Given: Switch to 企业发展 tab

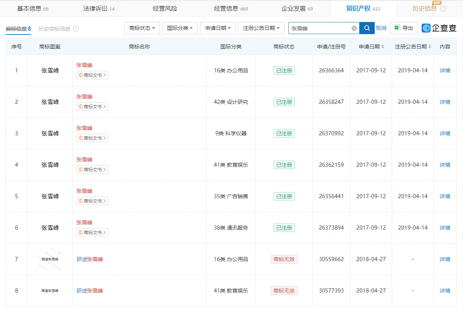Looking at the screenshot, I should click(x=297, y=8).
